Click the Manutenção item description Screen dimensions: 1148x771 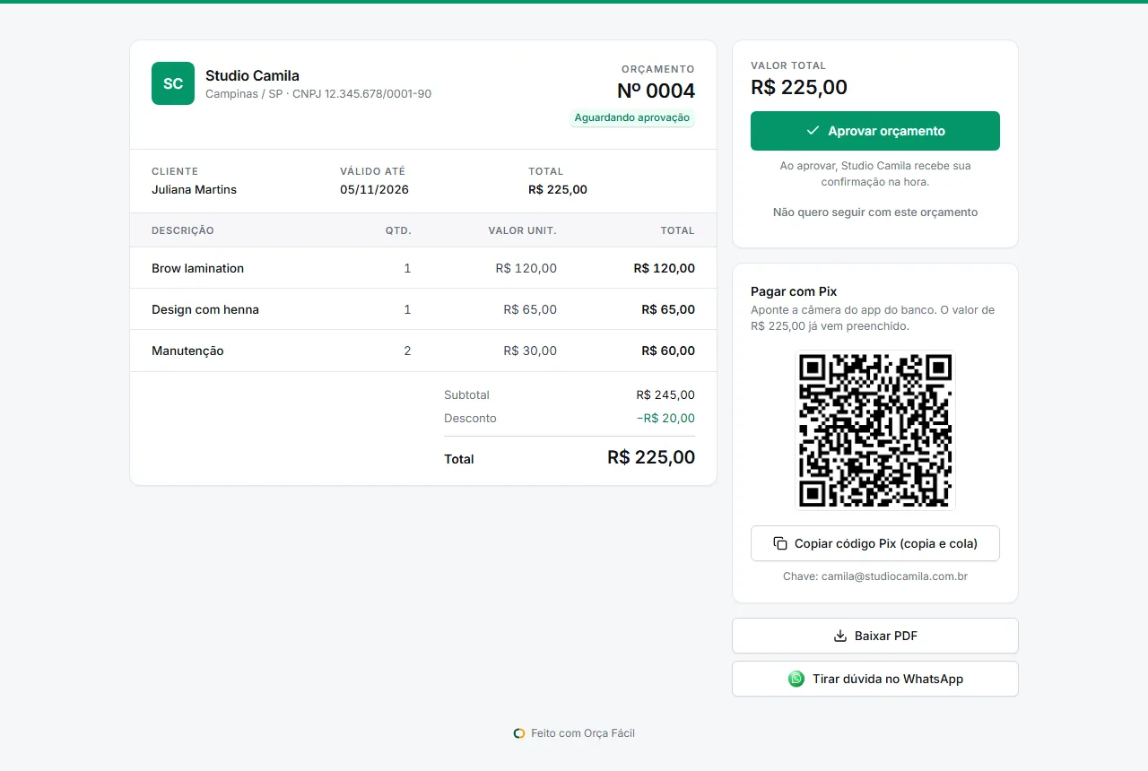(187, 351)
